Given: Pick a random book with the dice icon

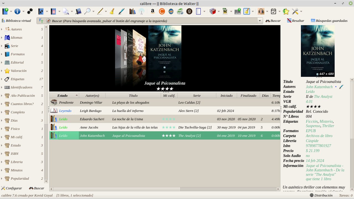Looking at the screenshot, I should click(x=30, y=11).
